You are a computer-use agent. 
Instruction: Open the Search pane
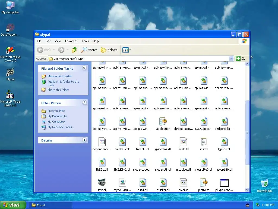[x=89, y=50]
